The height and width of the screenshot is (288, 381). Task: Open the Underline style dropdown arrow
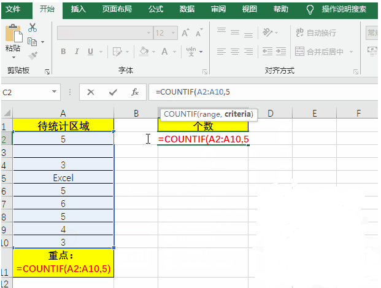click(101, 52)
